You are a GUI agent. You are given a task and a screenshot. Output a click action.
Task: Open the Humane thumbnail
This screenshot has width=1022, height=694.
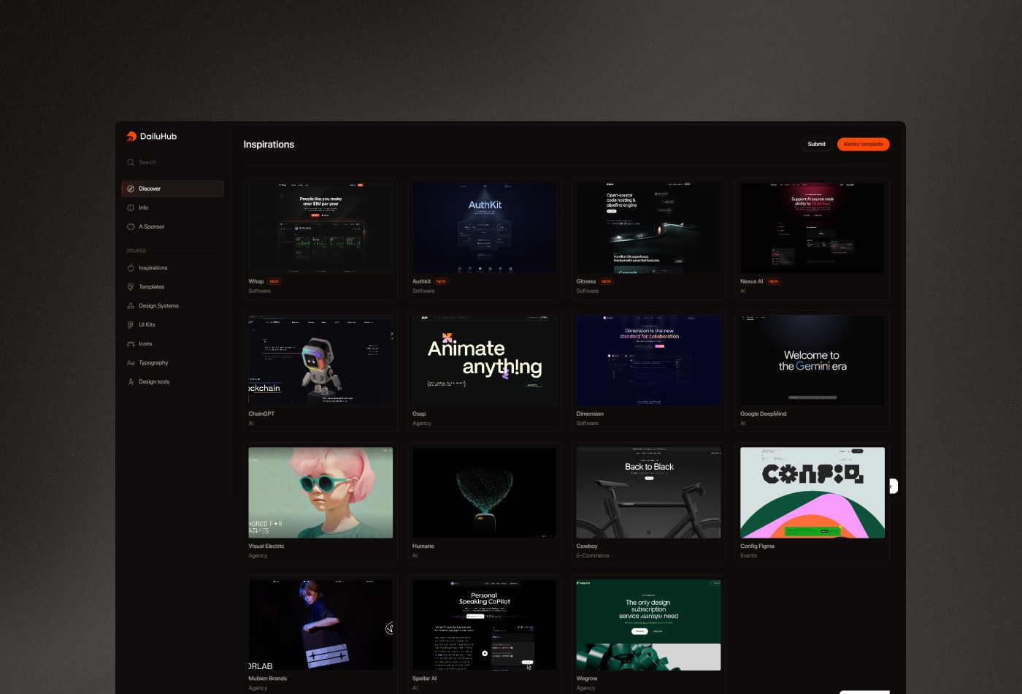click(485, 493)
